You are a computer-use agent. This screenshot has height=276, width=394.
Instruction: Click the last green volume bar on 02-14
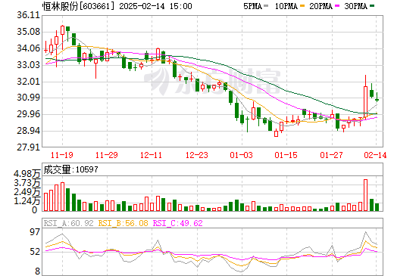pyautogui.click(x=377, y=207)
